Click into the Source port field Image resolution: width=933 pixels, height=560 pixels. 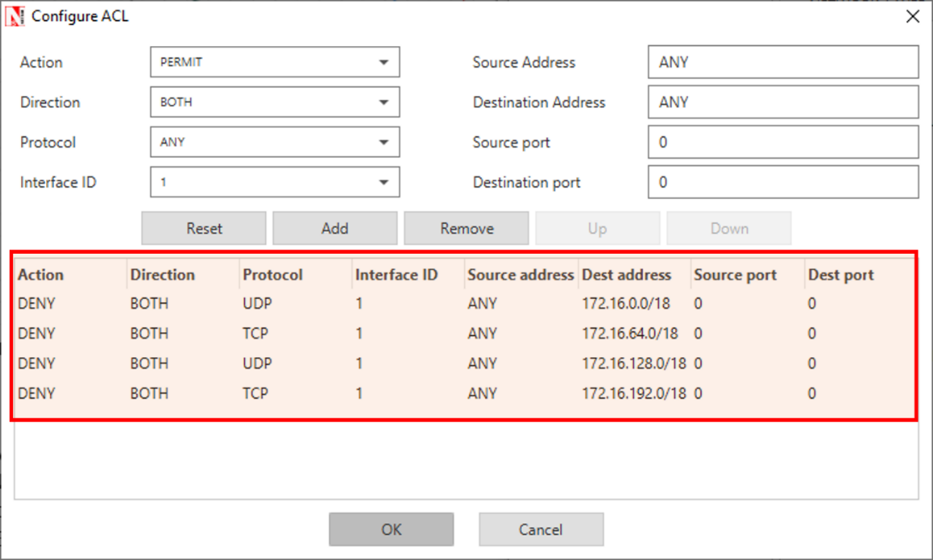coord(783,142)
